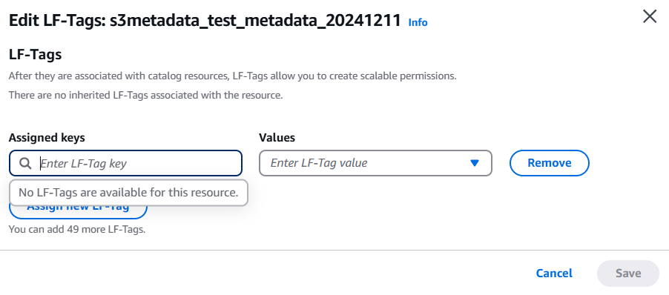Click the divider line above Cancel and Save
669x295 pixels.
point(334,250)
